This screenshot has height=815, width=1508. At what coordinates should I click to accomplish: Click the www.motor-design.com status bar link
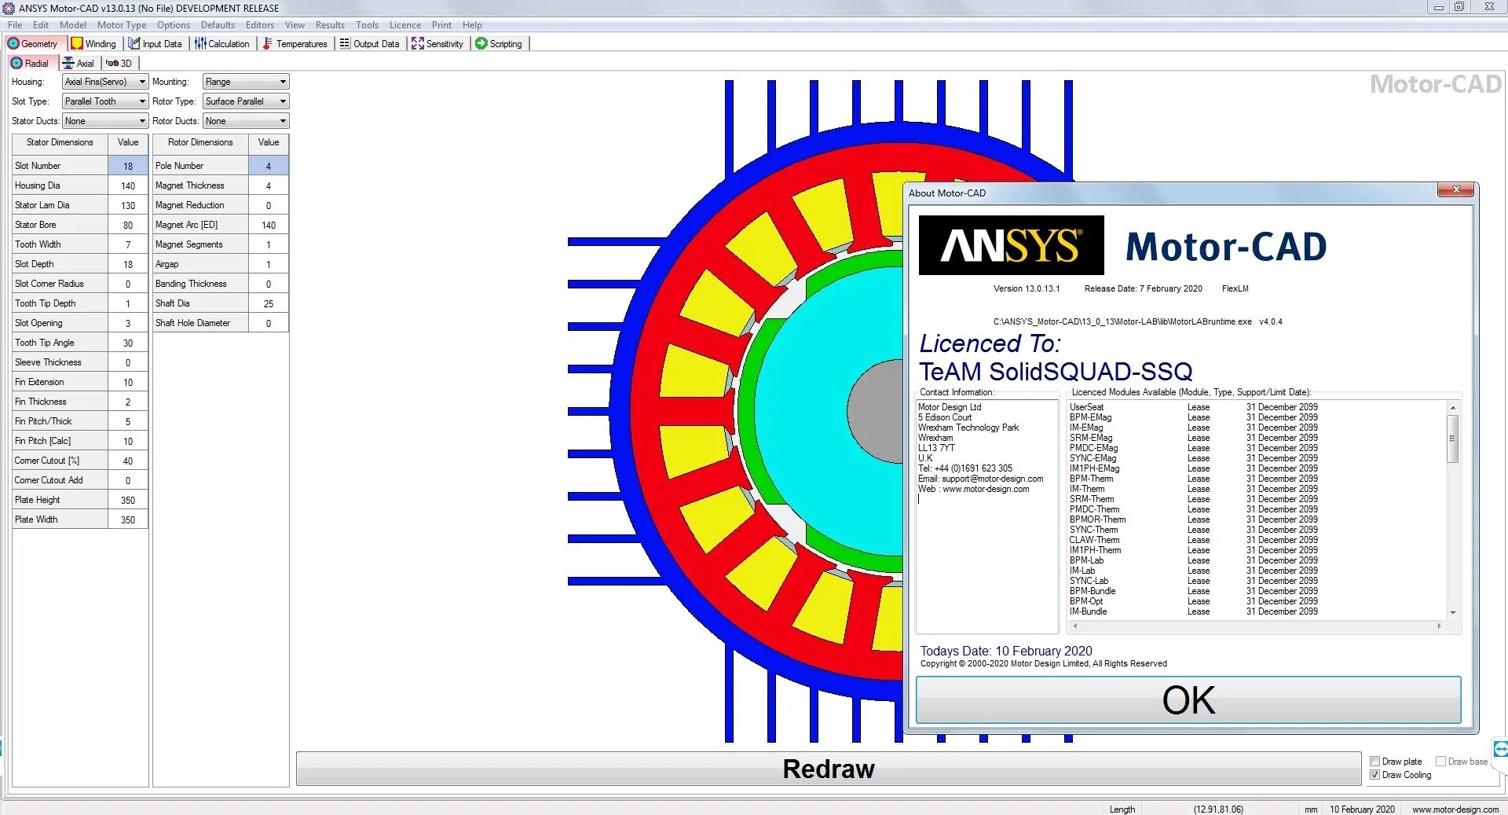tap(1455, 809)
